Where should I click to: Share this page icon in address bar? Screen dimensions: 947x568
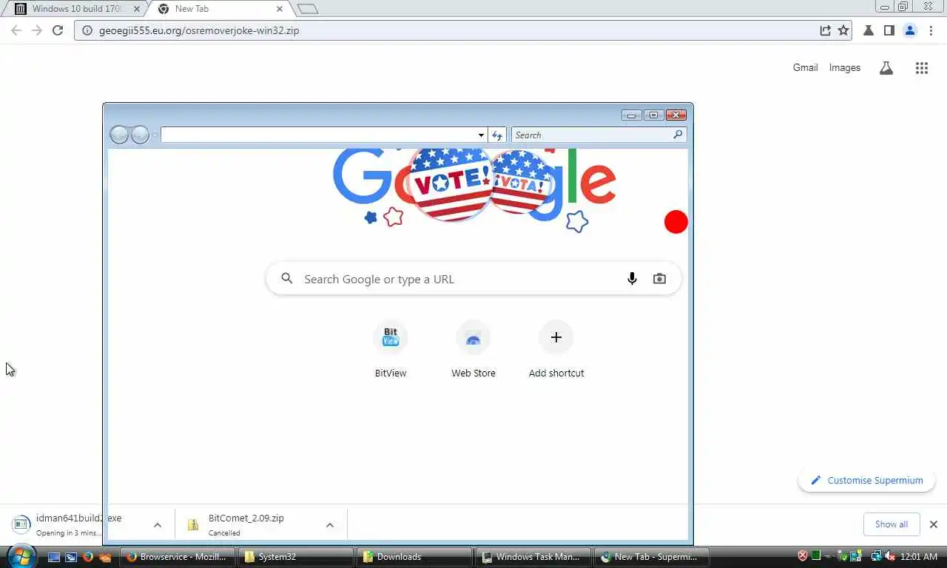point(825,30)
